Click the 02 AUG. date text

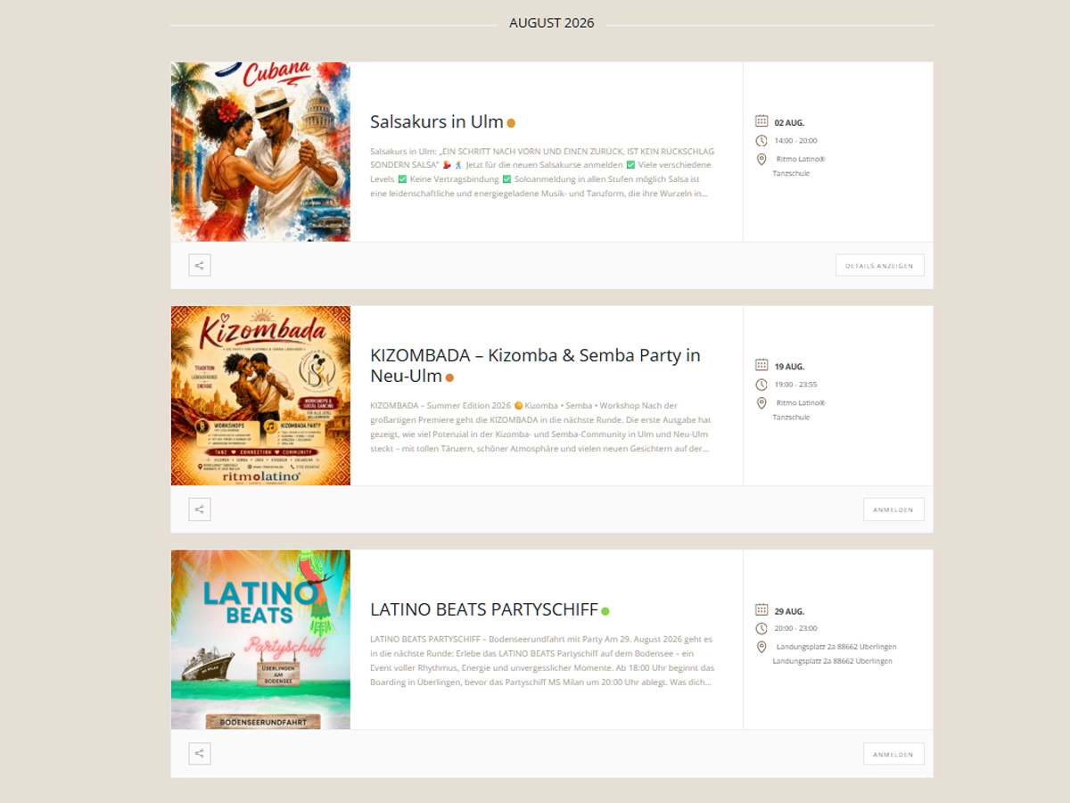coord(789,122)
